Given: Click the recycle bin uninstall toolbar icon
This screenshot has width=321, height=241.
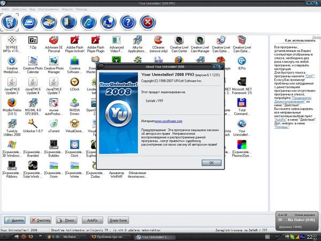Looking at the screenshot, I should tap(11, 22).
